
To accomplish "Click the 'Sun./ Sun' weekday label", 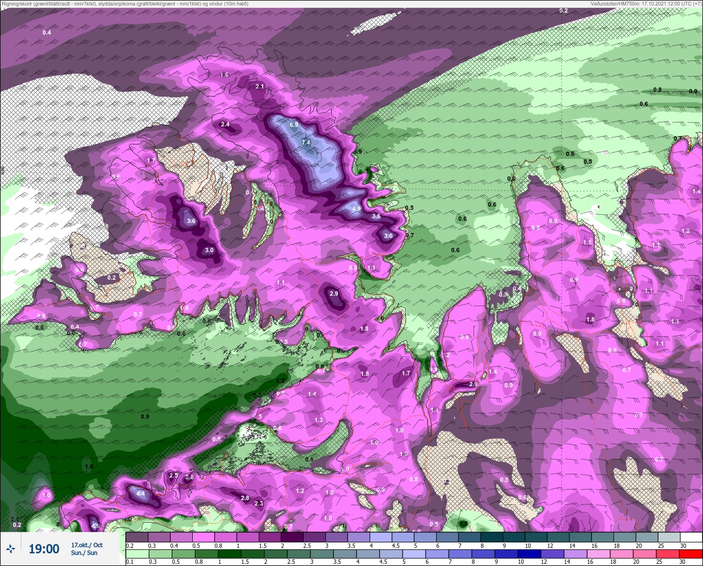I will (84, 553).
